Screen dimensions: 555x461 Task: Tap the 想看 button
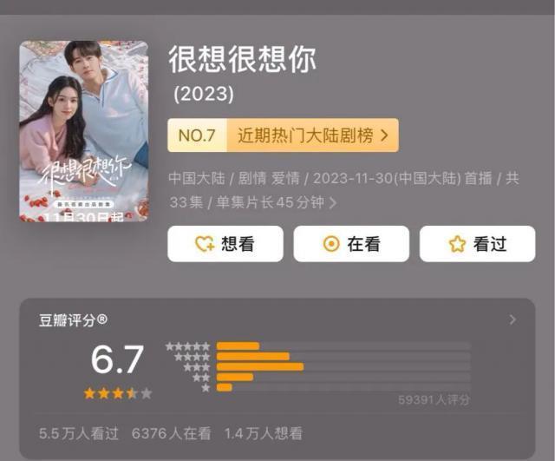225,244
